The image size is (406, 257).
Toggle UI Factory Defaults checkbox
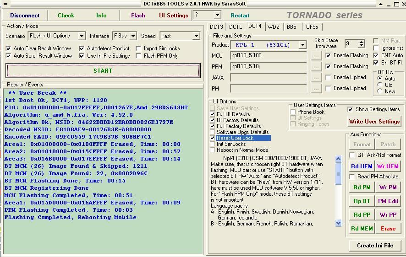point(212,120)
